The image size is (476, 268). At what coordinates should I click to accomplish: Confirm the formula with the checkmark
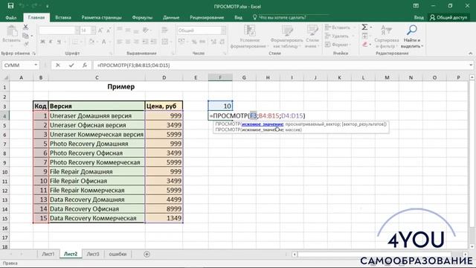point(71,65)
